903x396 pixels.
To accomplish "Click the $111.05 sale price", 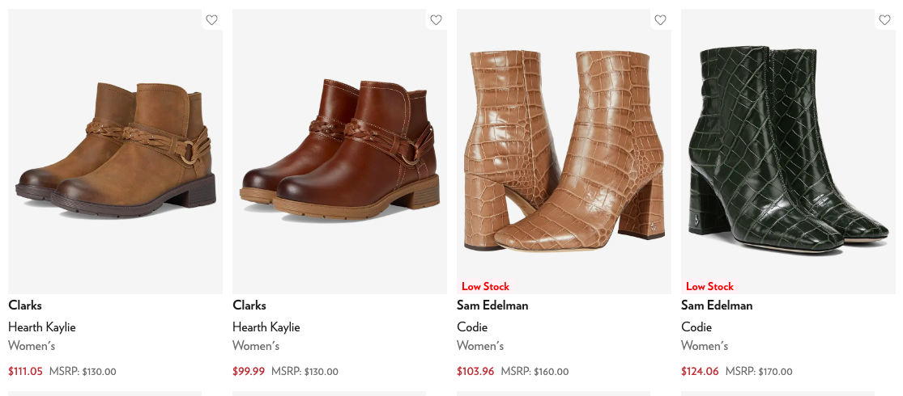I will pyautogui.click(x=25, y=372).
